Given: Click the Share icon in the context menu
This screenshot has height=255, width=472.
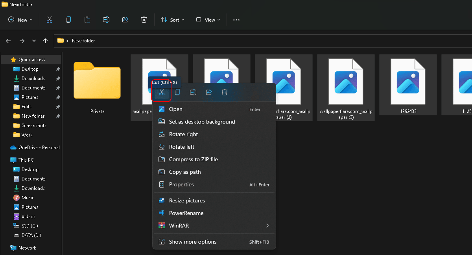Looking at the screenshot, I should (x=209, y=92).
